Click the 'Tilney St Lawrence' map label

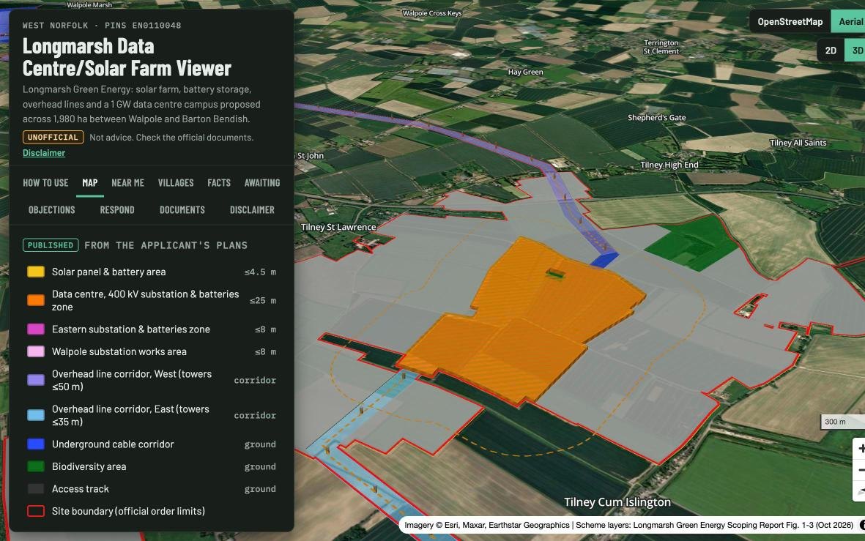[x=338, y=227]
